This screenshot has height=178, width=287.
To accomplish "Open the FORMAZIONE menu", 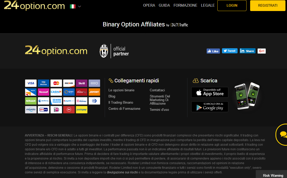I will click(185, 5).
